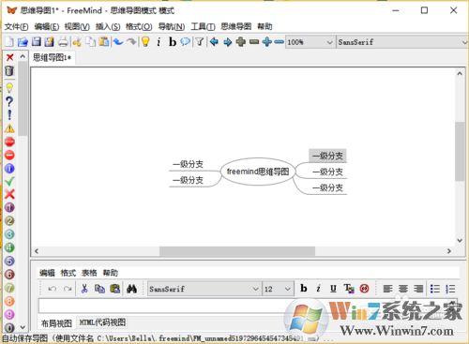Go to previous map with left arrow
Image resolution: width=469 pixels, height=344 pixels.
tap(214, 41)
